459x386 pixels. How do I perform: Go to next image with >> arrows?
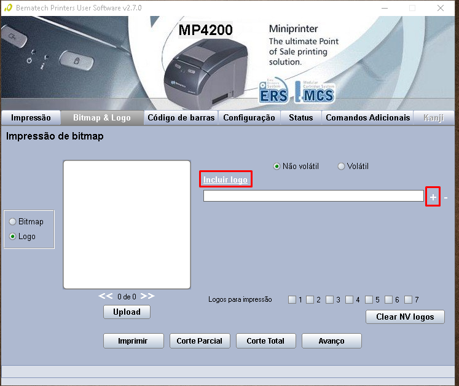point(147,296)
